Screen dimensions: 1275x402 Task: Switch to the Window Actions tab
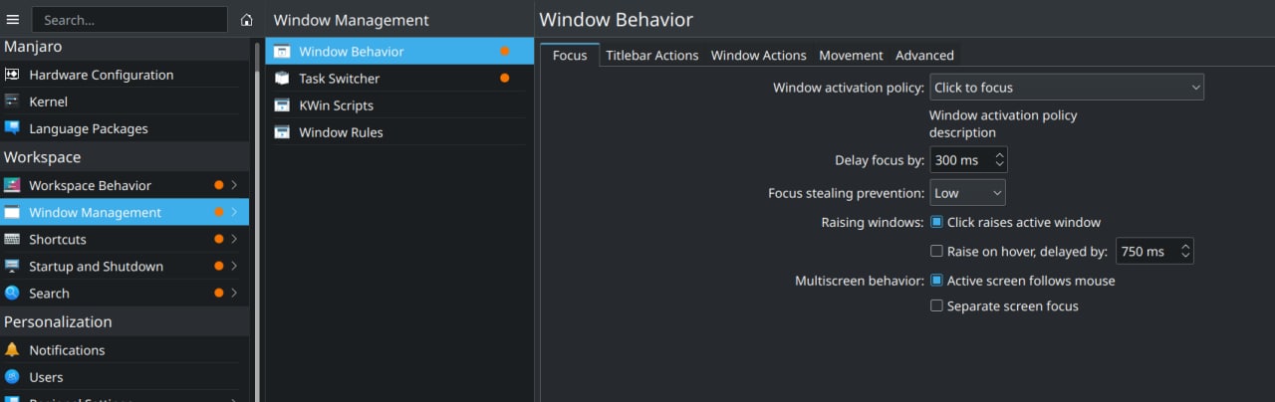click(759, 55)
